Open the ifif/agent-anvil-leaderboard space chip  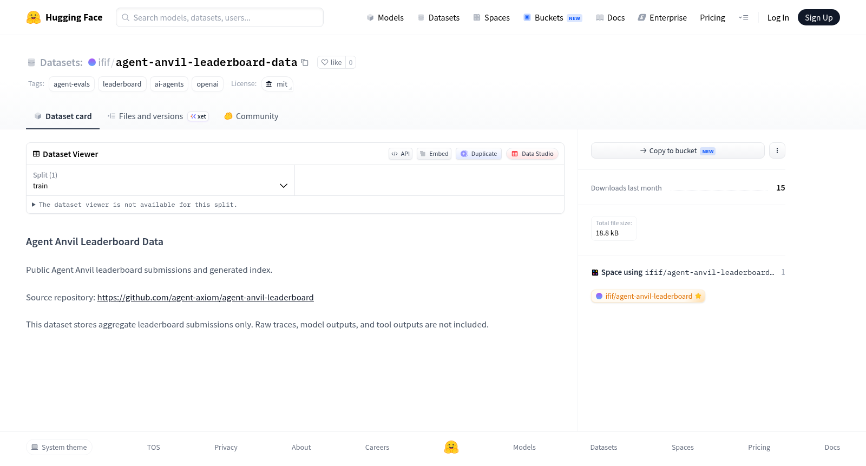[x=648, y=296]
